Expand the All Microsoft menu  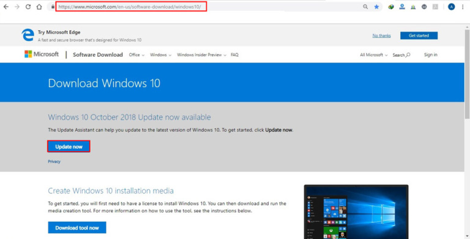tap(374, 55)
